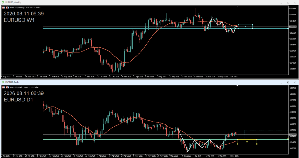This screenshot has height=158, width=299.
Task: Maximize the EURUSD,Weekly chart window
Action: click(x=288, y=3)
